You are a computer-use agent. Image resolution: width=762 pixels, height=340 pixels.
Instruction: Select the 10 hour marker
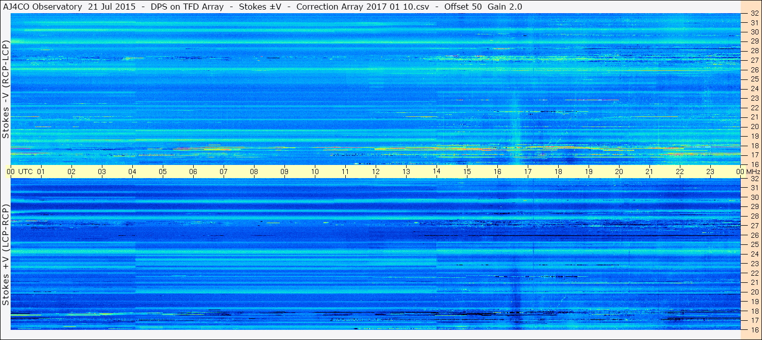click(x=315, y=172)
